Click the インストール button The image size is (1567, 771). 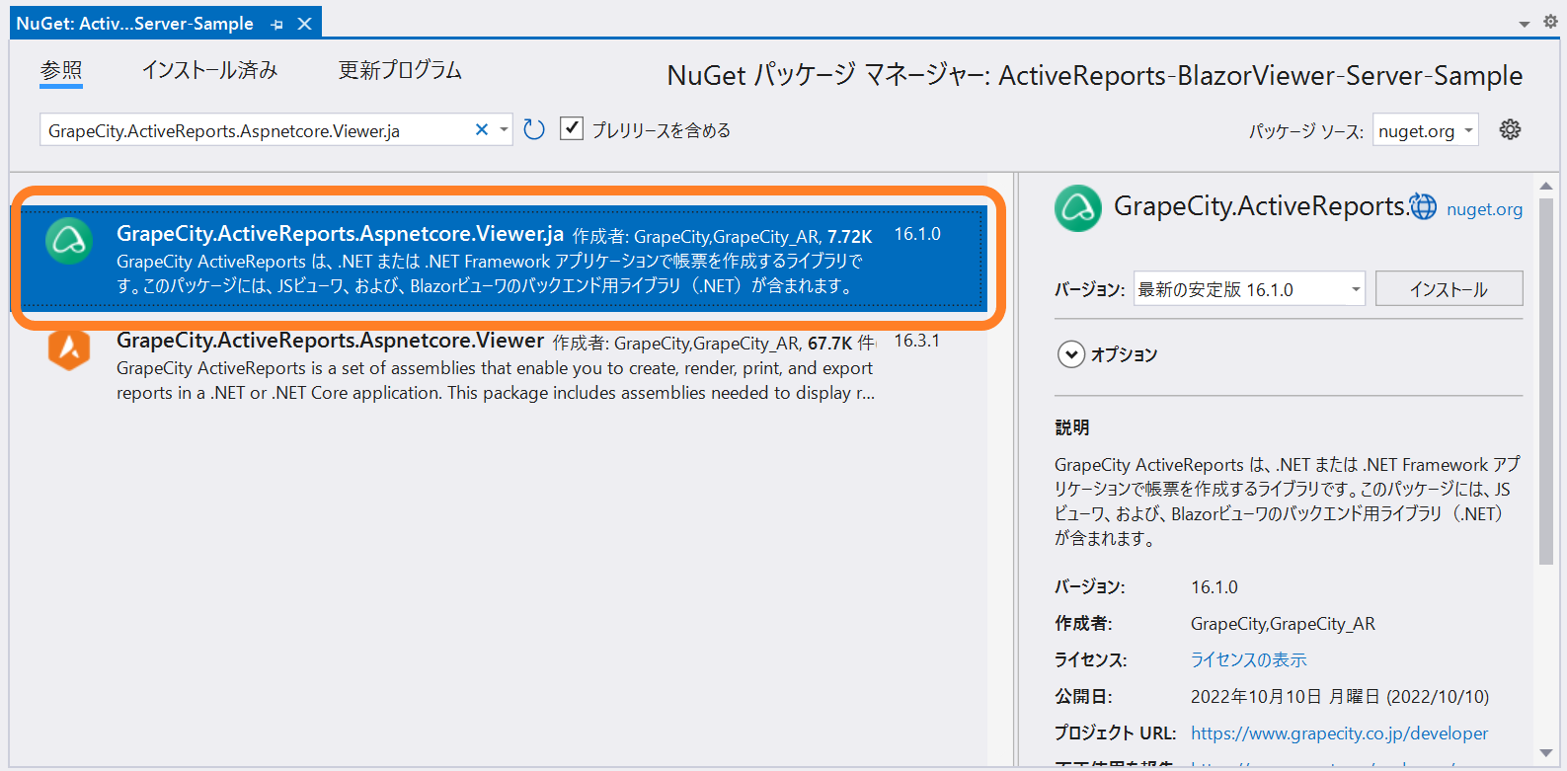point(1449,289)
